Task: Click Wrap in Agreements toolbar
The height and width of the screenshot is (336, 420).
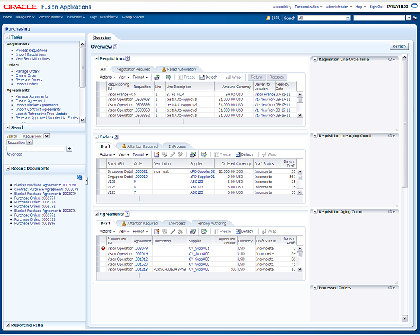Action: click(269, 232)
